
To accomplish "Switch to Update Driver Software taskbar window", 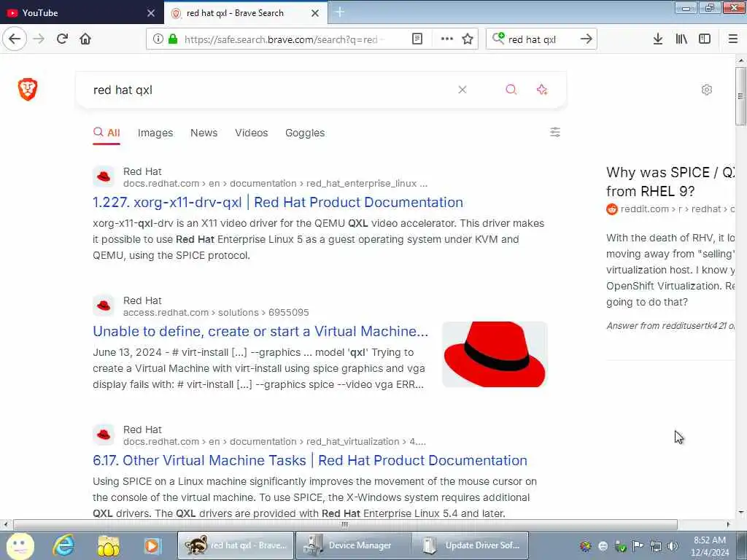I will coord(471,545).
